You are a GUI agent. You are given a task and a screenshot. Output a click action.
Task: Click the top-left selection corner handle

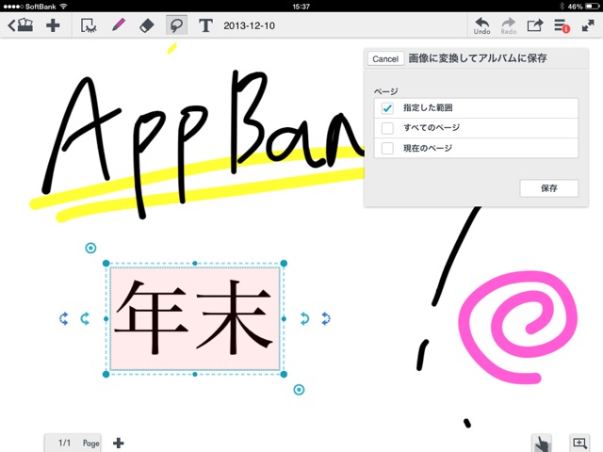[x=106, y=264]
